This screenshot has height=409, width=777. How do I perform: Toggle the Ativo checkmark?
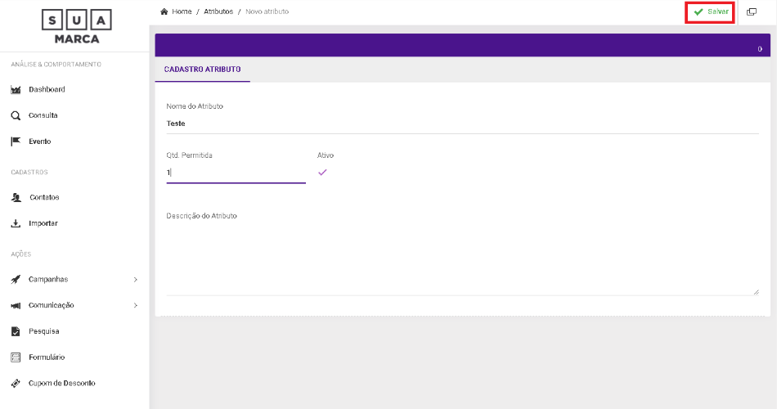point(322,173)
